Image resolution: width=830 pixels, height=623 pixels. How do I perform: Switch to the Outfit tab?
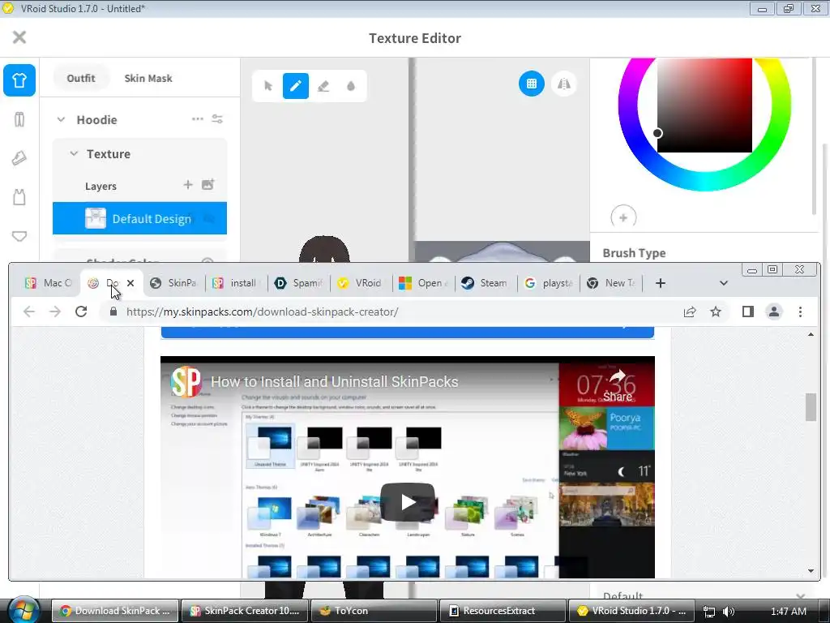click(x=81, y=79)
